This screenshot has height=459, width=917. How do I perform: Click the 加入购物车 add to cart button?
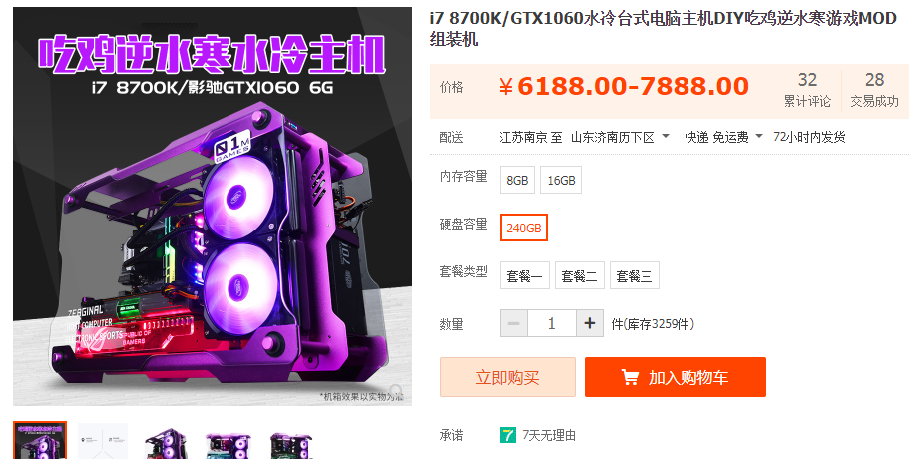tap(676, 377)
